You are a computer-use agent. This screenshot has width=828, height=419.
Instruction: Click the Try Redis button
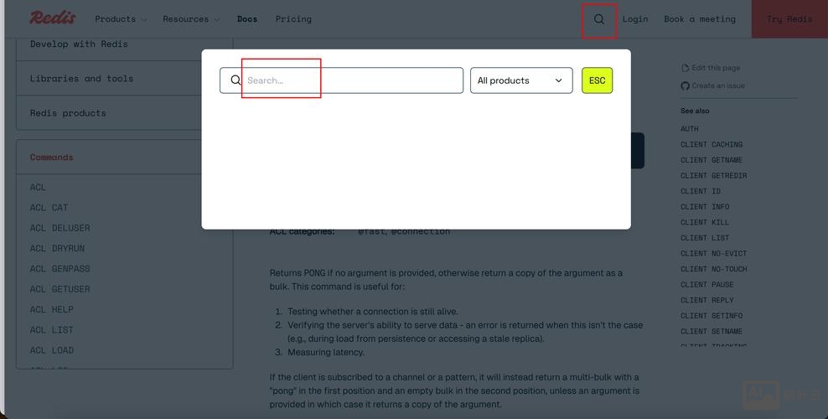[789, 19]
